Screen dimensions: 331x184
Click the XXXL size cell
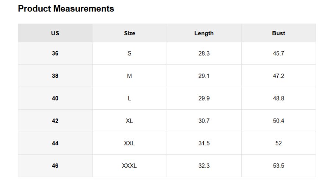point(129,166)
